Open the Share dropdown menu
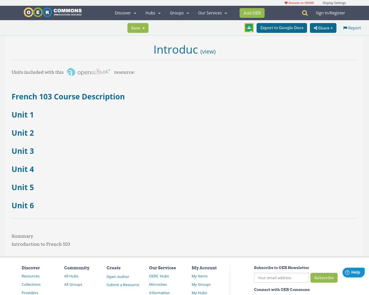Image resolution: width=369 pixels, height=295 pixels. [323, 28]
